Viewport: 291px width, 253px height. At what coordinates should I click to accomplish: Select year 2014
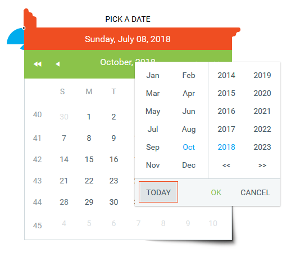point(226,75)
